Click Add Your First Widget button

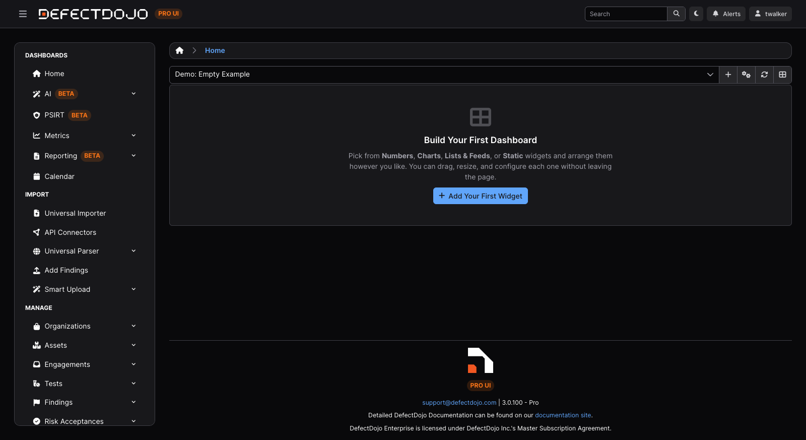point(481,196)
